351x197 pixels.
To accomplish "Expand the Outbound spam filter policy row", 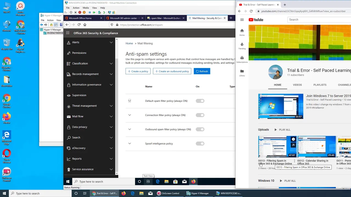I will pyautogui.click(x=129, y=129).
